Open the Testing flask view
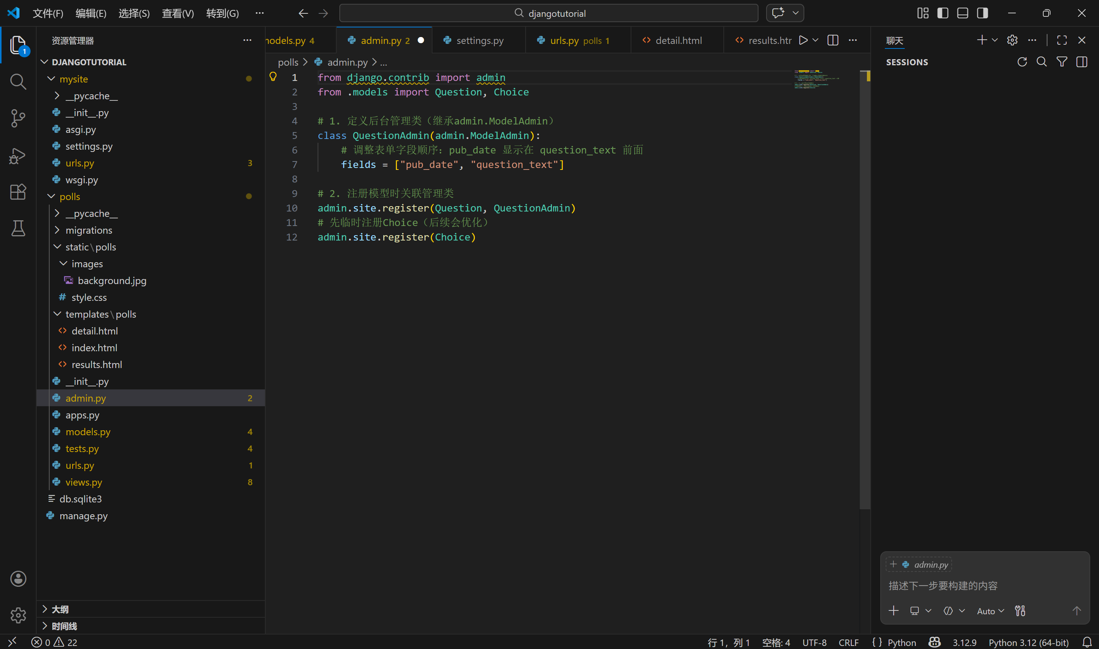Viewport: 1099px width, 649px height. click(18, 228)
